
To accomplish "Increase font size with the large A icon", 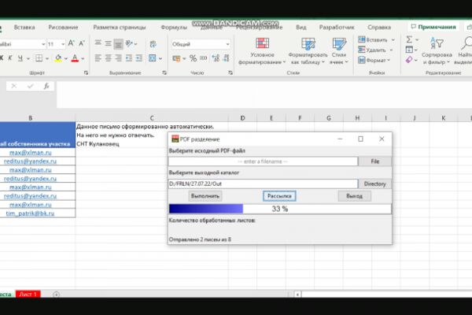I will [x=71, y=43].
